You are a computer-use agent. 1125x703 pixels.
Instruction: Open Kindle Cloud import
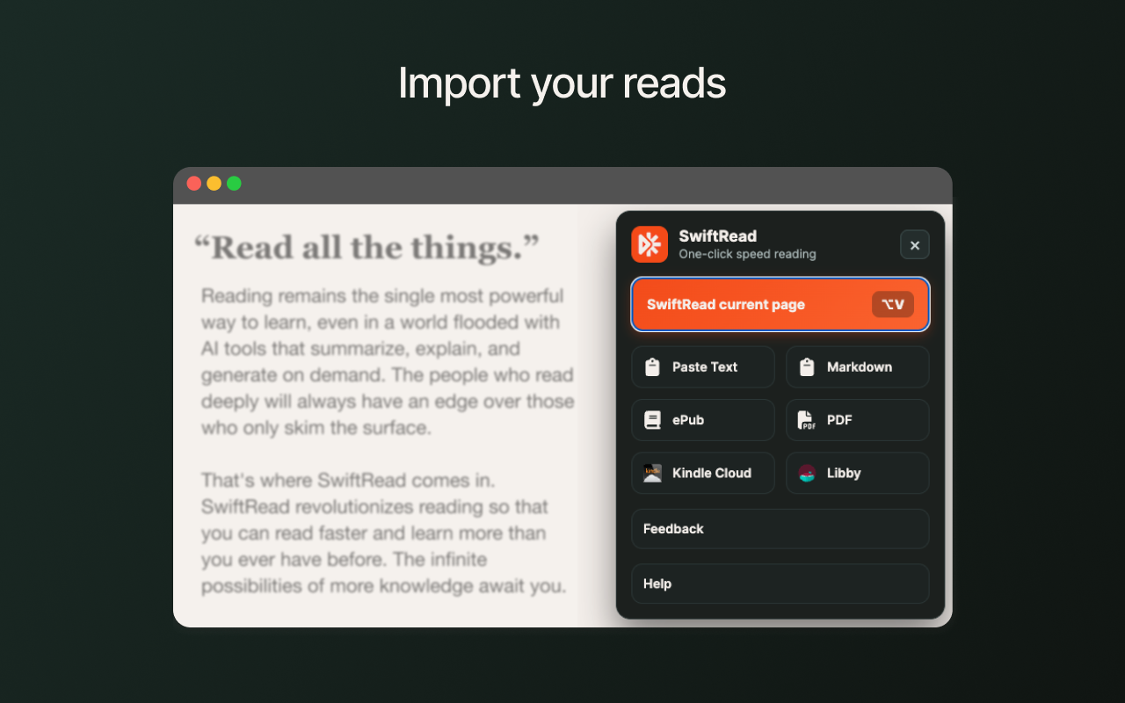703,473
